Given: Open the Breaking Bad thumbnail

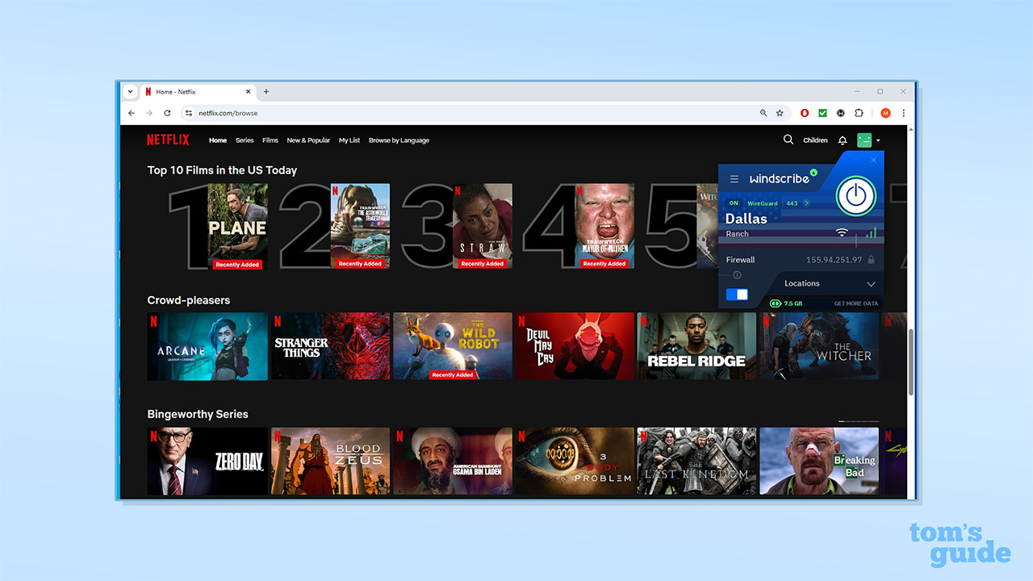Looking at the screenshot, I should point(819,461).
